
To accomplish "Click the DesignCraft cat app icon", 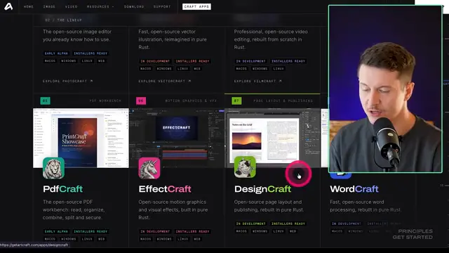I will (245, 167).
